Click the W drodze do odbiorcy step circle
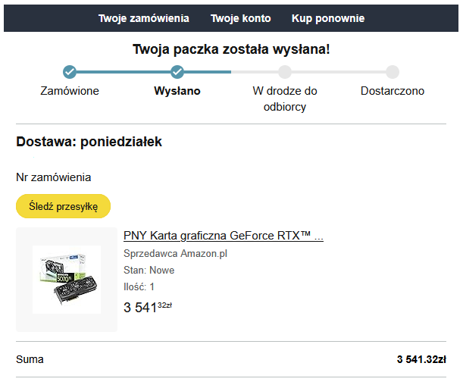The height and width of the screenshot is (385, 463). click(285, 72)
